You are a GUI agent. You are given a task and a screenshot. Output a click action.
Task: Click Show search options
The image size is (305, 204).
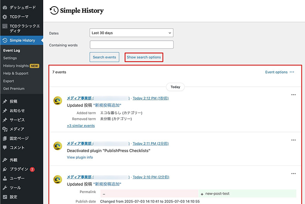point(144,57)
